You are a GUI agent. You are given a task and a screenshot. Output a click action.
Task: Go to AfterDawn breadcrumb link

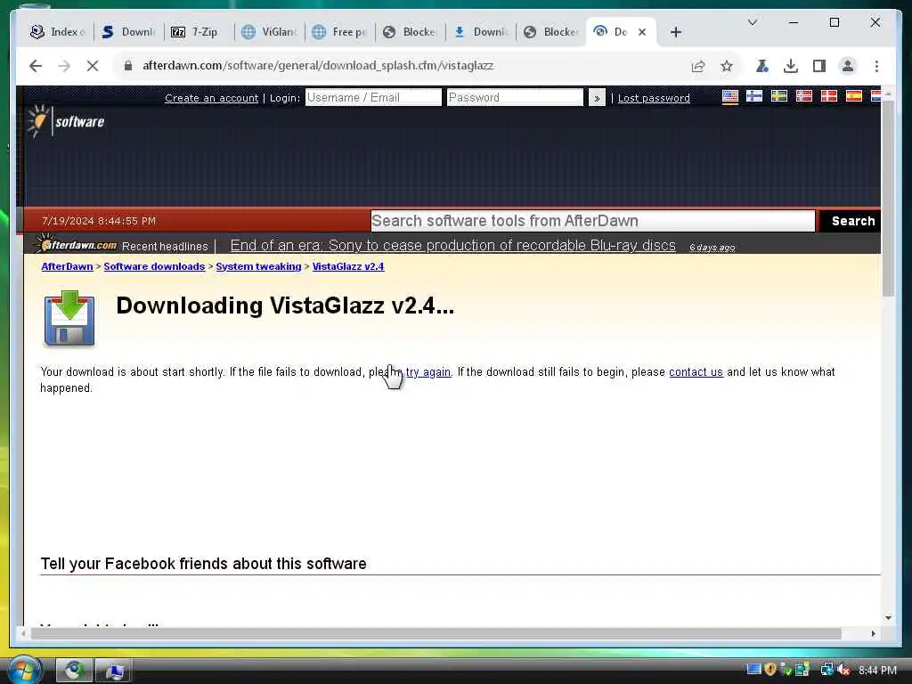(67, 266)
